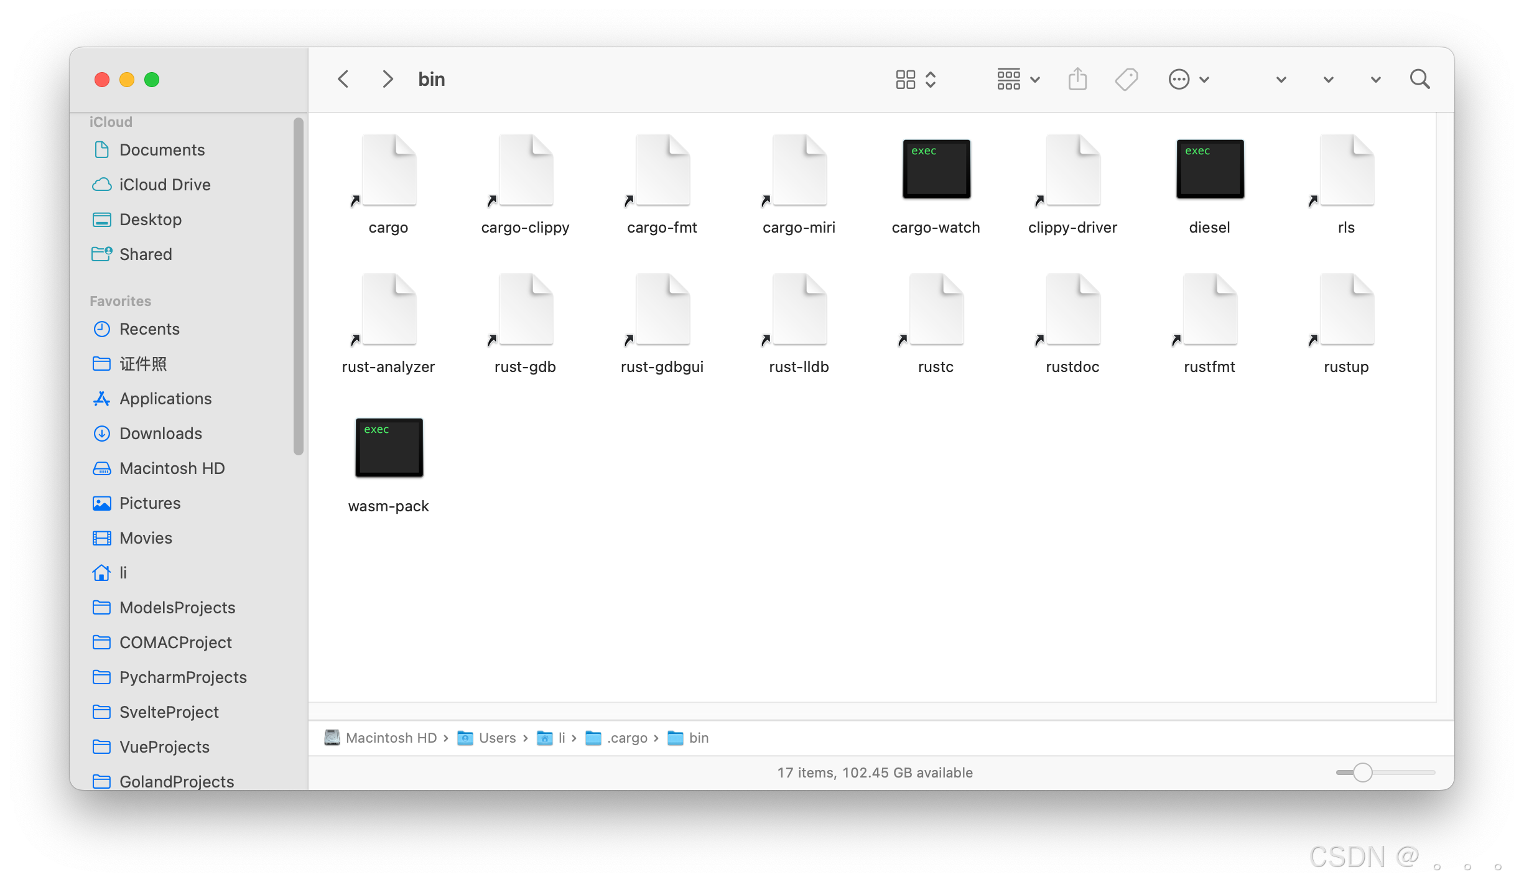Select the rust-gdb file icon
Image resolution: width=1524 pixels, height=882 pixels.
click(x=525, y=310)
